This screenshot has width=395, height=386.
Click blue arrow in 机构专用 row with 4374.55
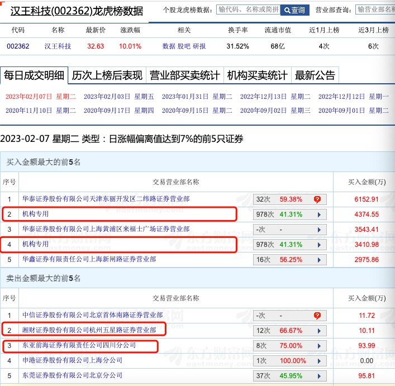(x=319, y=214)
